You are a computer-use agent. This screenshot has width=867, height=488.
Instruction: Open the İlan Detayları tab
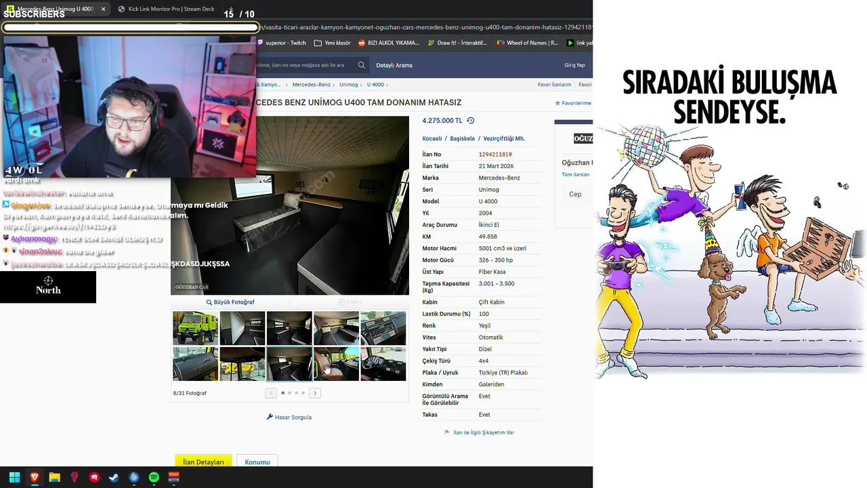(x=203, y=462)
